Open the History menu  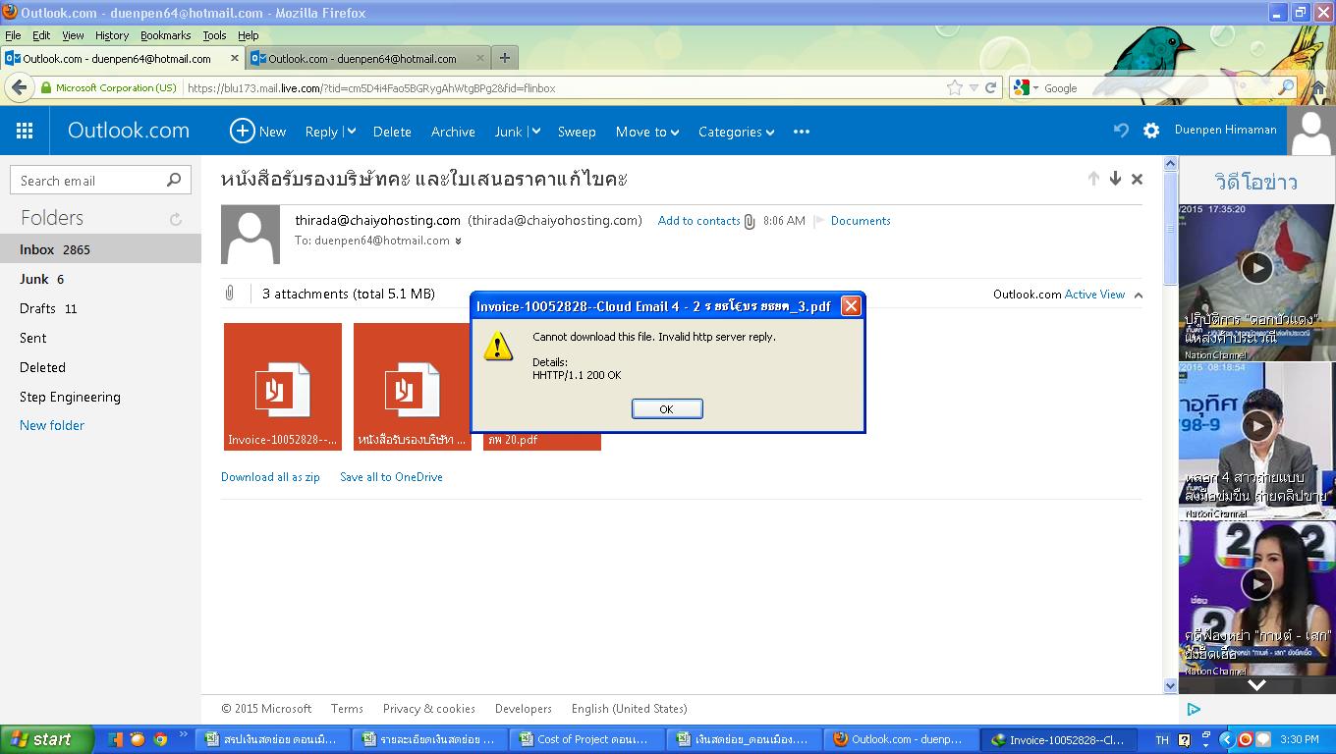tap(112, 34)
